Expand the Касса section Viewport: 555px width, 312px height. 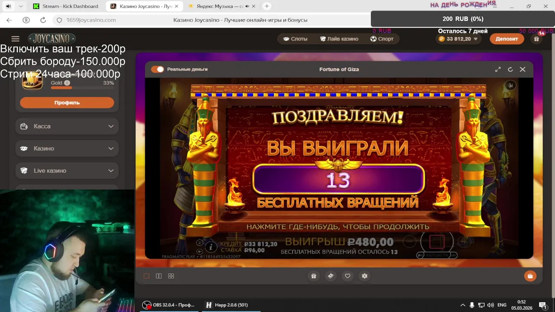pyautogui.click(x=67, y=126)
